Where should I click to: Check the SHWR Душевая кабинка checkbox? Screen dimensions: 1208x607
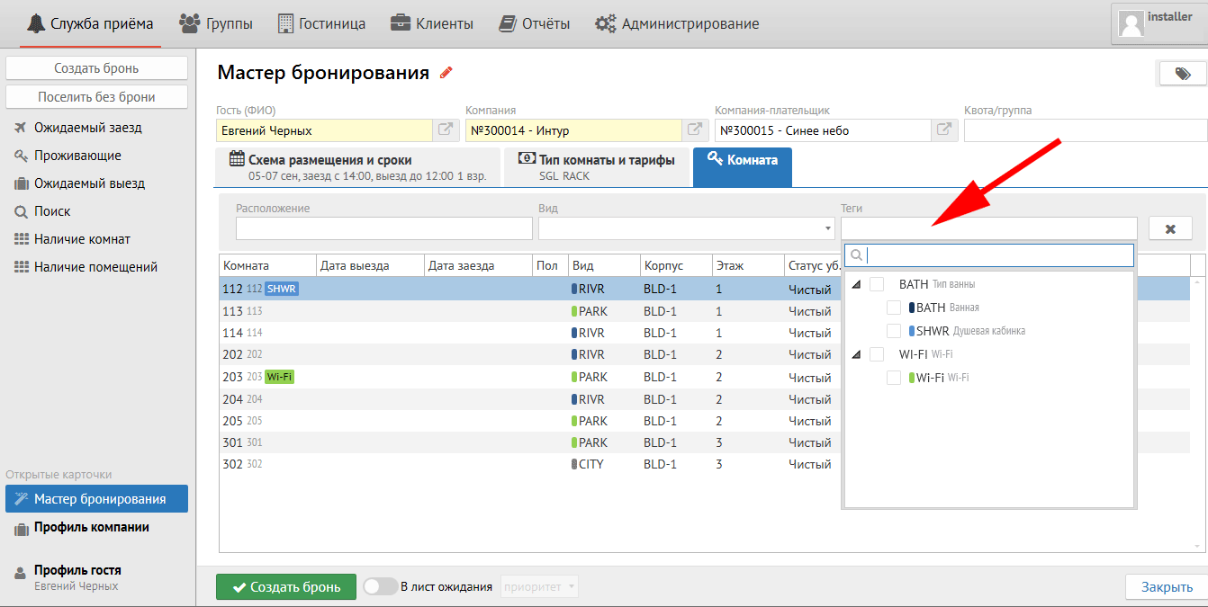click(x=894, y=331)
